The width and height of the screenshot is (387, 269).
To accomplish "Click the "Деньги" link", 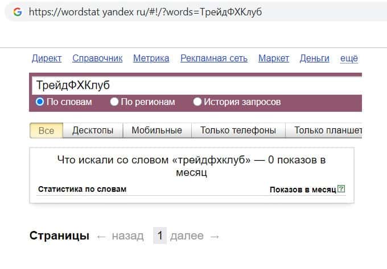I will click(315, 58).
